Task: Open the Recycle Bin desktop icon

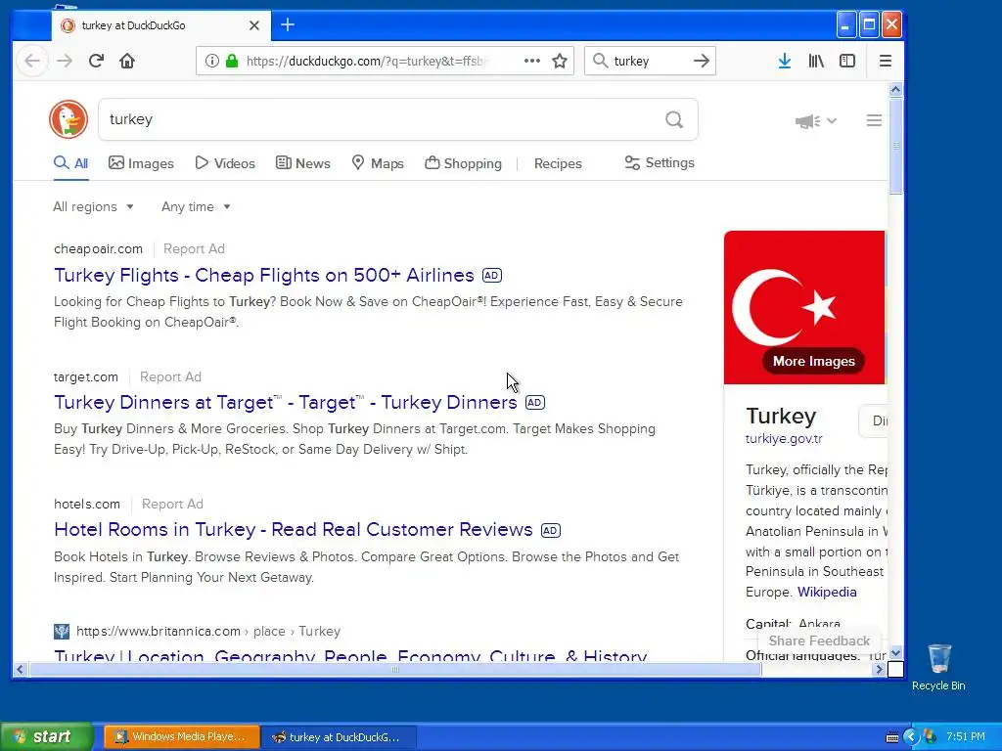Action: 938,667
